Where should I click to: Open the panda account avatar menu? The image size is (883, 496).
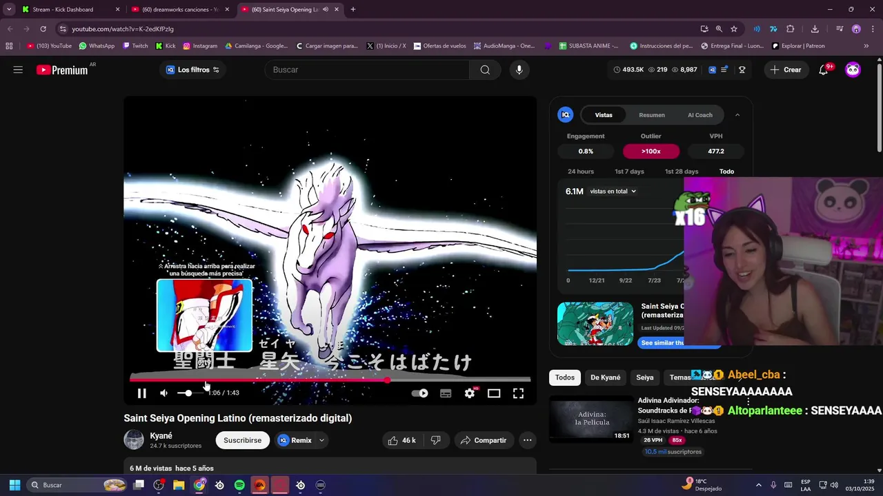(x=853, y=70)
